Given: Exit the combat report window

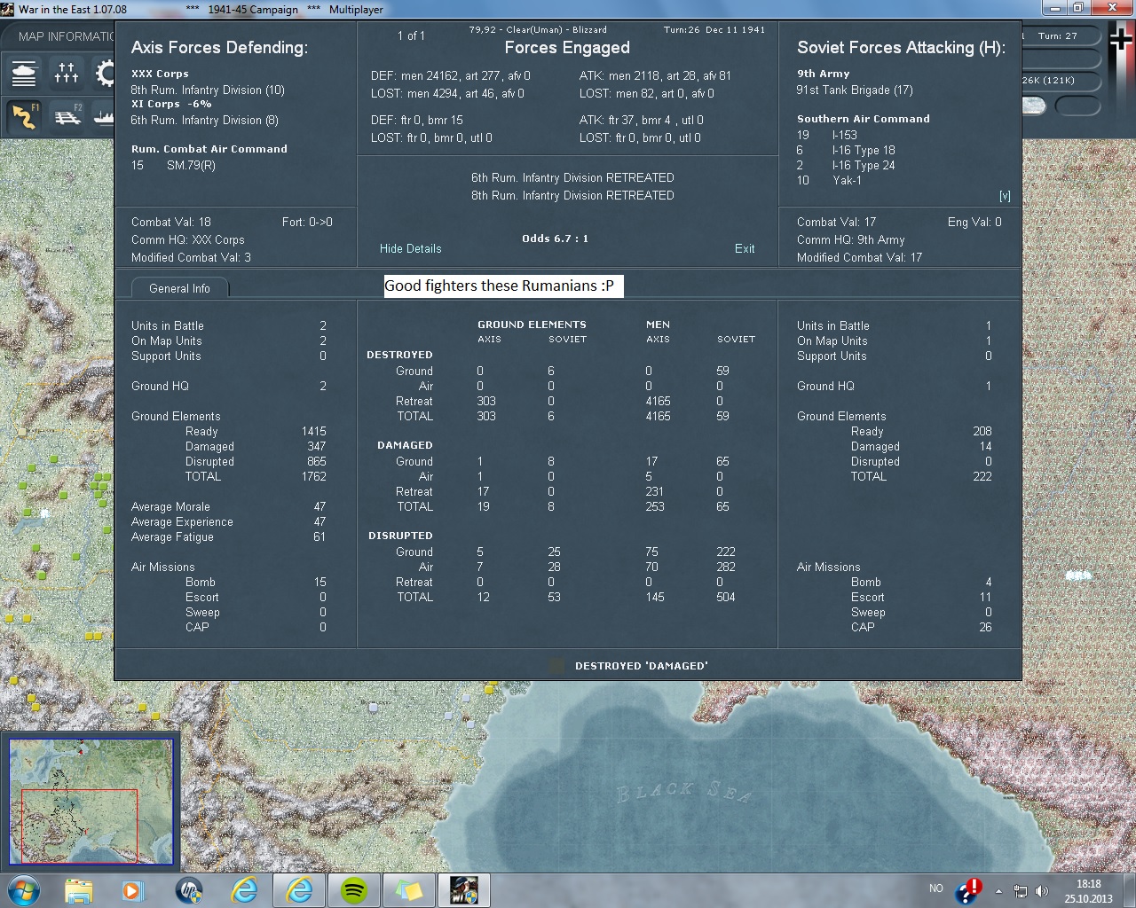Looking at the screenshot, I should pos(745,249).
